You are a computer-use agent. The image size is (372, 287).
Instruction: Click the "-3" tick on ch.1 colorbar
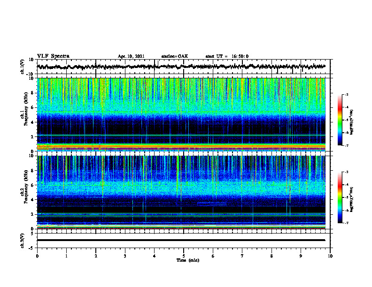point(347,95)
